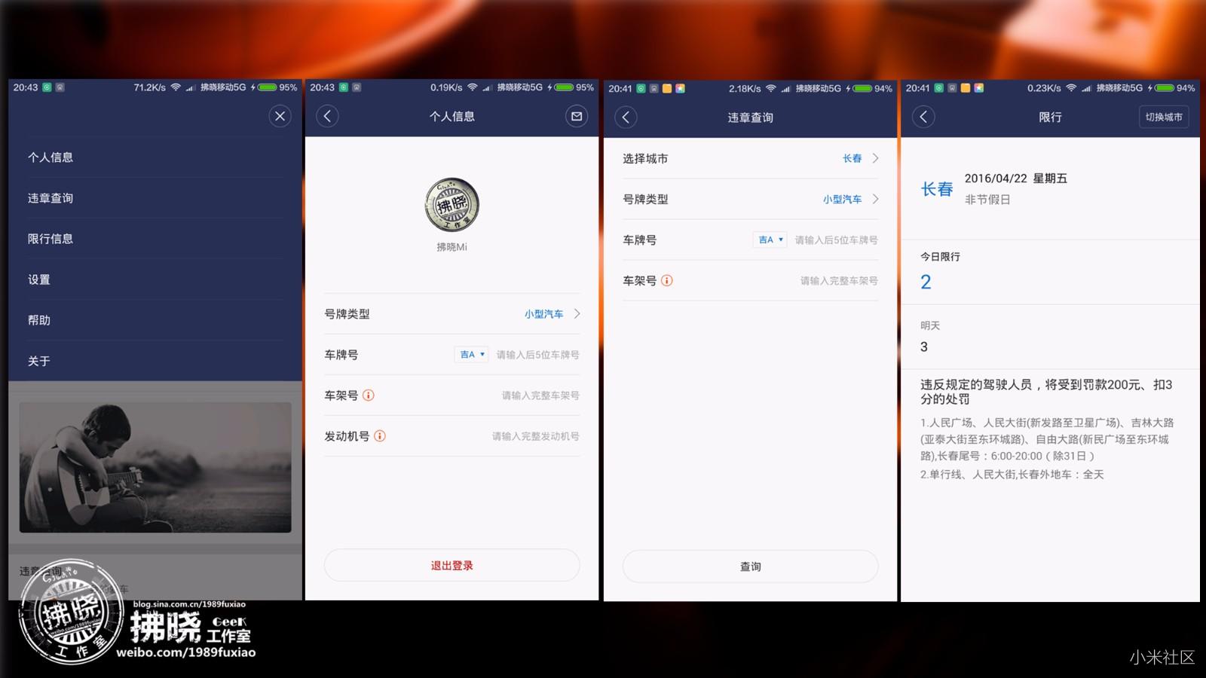Tap the back arrow on 违章查询 page

[x=625, y=118]
